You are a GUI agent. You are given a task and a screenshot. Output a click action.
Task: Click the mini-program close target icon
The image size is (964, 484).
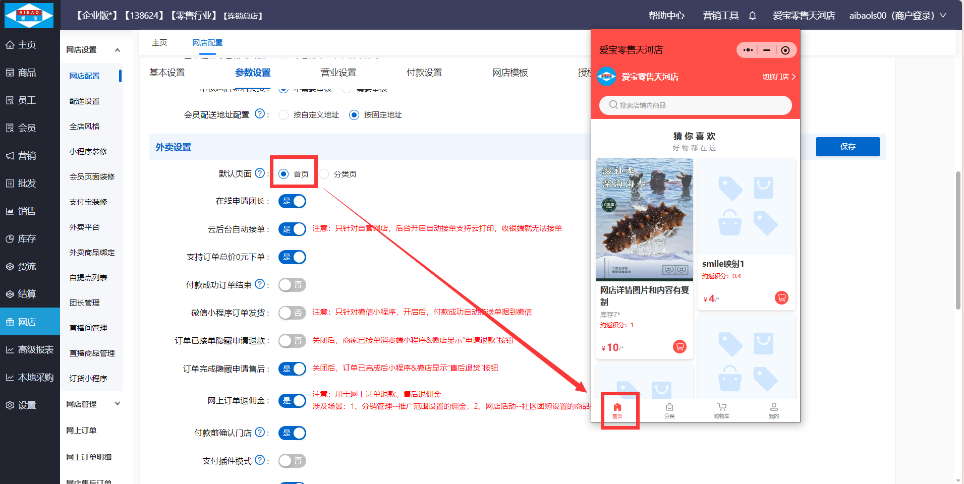click(785, 50)
